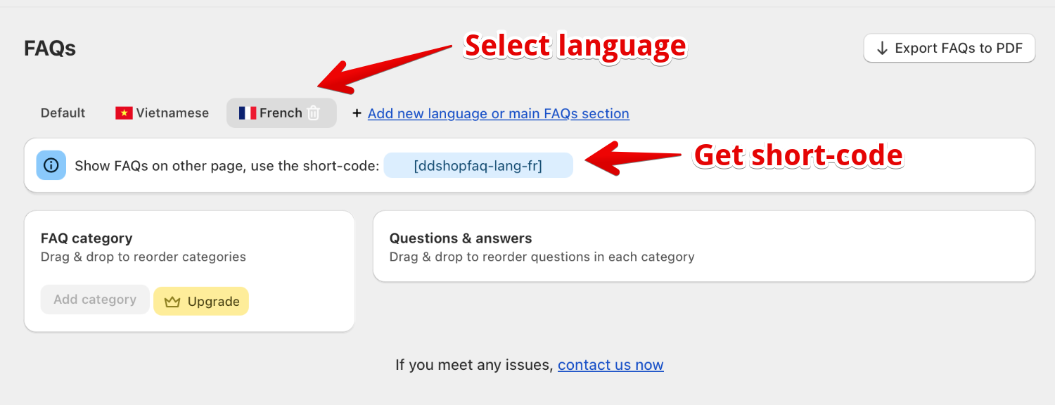Click the FAQs page title
The width and height of the screenshot is (1055, 405).
pos(50,49)
